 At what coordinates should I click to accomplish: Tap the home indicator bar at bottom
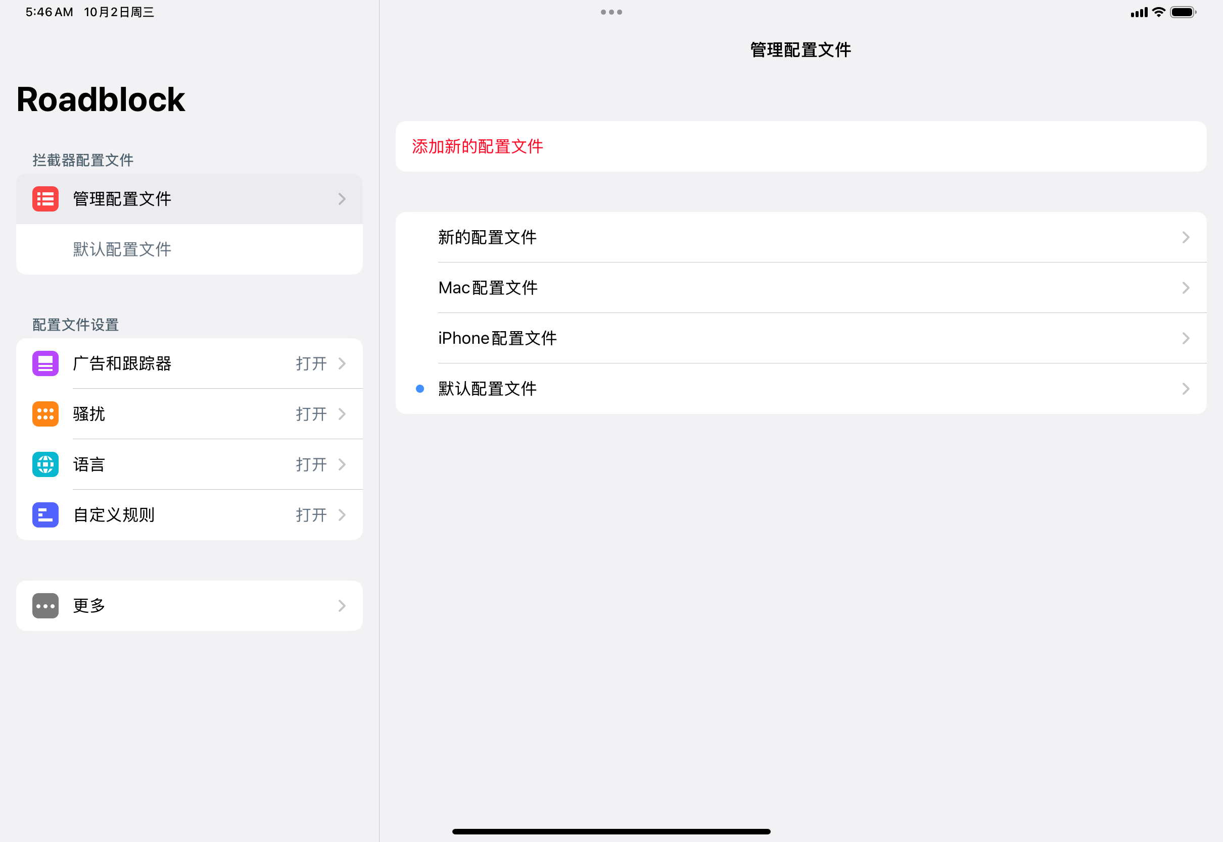coord(611,831)
